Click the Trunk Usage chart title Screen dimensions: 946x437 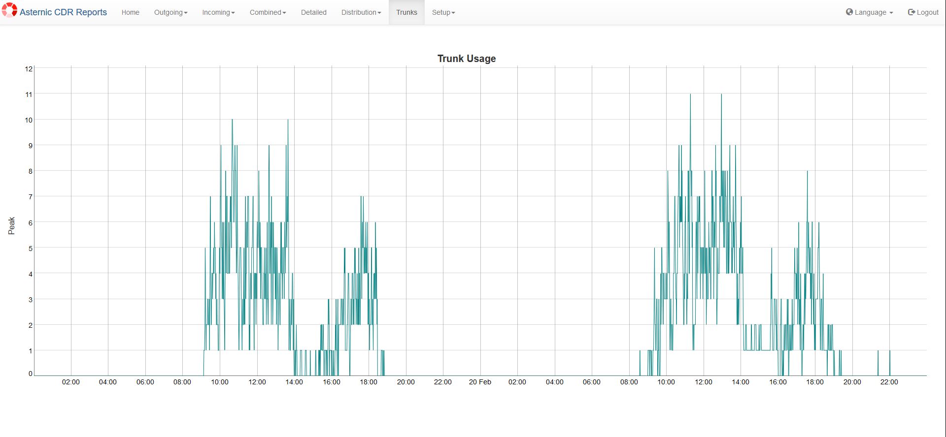pyautogui.click(x=467, y=59)
